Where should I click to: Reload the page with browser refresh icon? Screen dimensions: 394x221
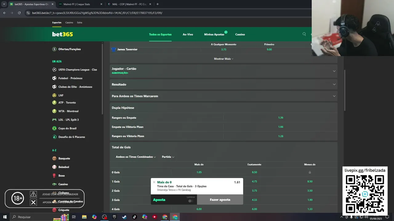[19, 13]
